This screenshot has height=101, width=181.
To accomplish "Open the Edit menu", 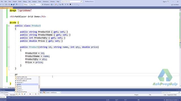I will click(6, 1).
